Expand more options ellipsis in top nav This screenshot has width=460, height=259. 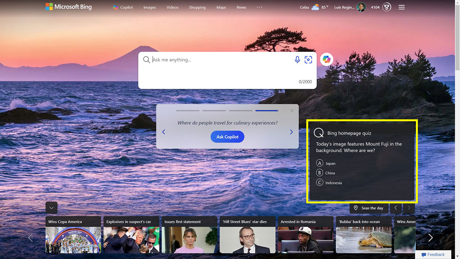[x=260, y=7]
